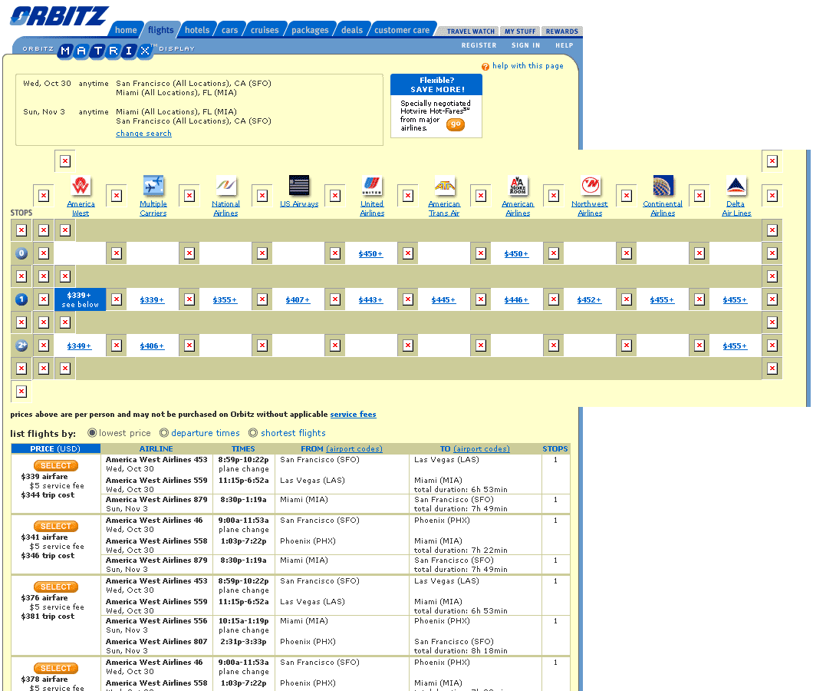Viewport: 836px width, 691px height.
Task: Open the deals tab
Action: point(352,30)
